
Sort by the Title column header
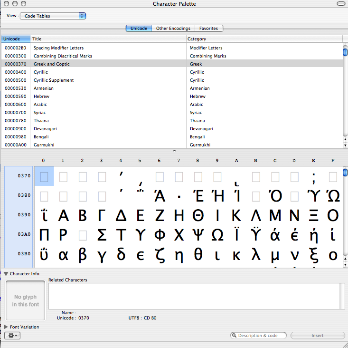[x=108, y=39]
